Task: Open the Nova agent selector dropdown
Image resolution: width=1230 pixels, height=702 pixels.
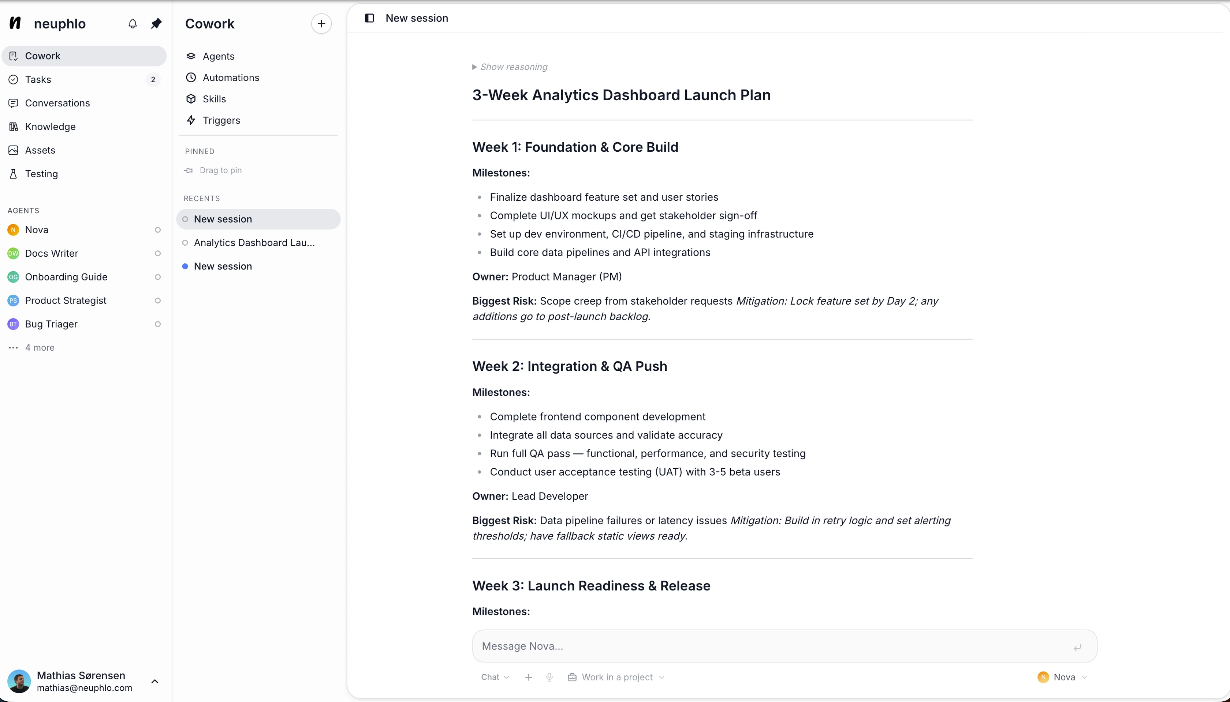Action: coord(1062,678)
